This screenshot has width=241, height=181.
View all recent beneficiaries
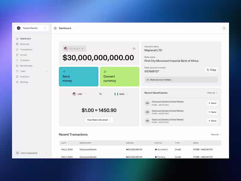(x=212, y=93)
